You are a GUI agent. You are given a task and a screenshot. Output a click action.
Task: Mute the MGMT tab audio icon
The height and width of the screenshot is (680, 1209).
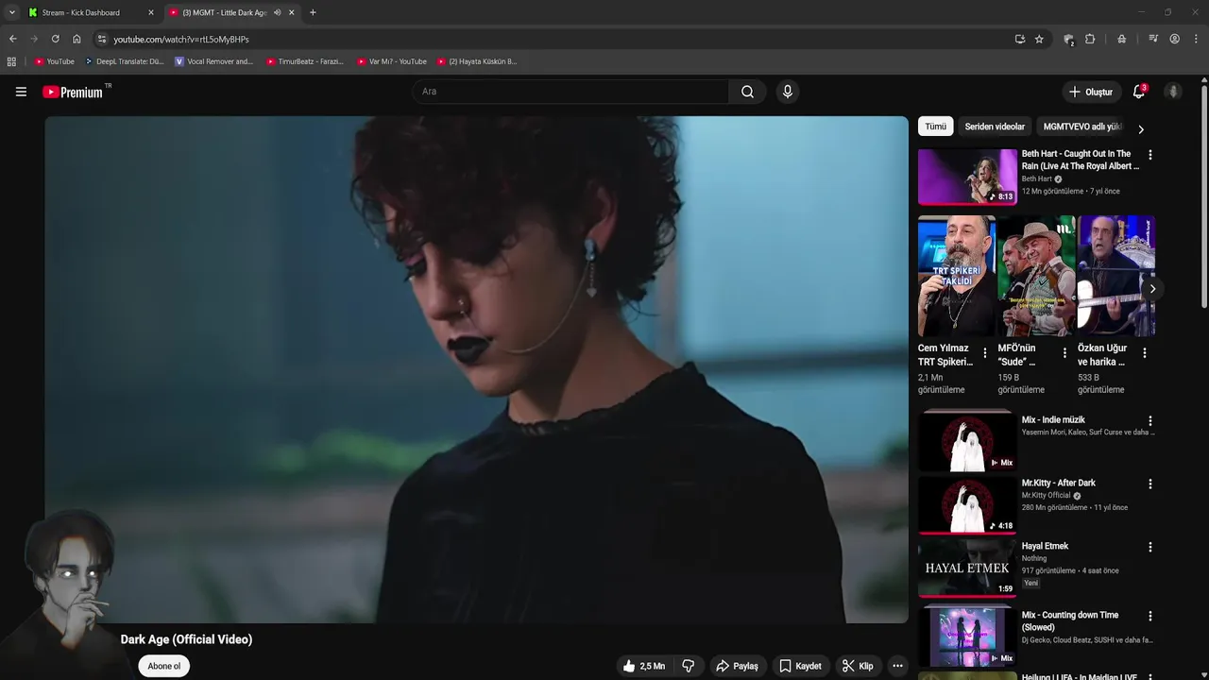(x=277, y=12)
